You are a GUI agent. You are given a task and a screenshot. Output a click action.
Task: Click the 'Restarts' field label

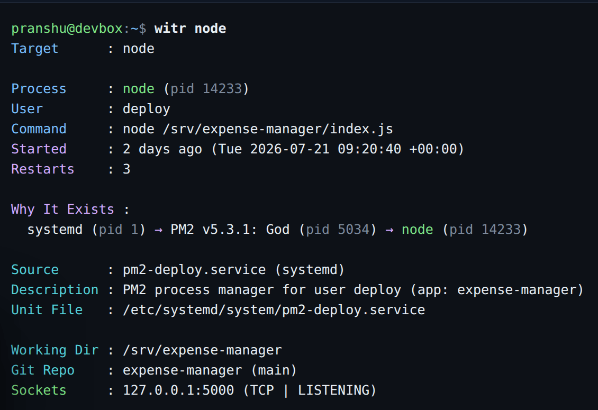coord(43,169)
